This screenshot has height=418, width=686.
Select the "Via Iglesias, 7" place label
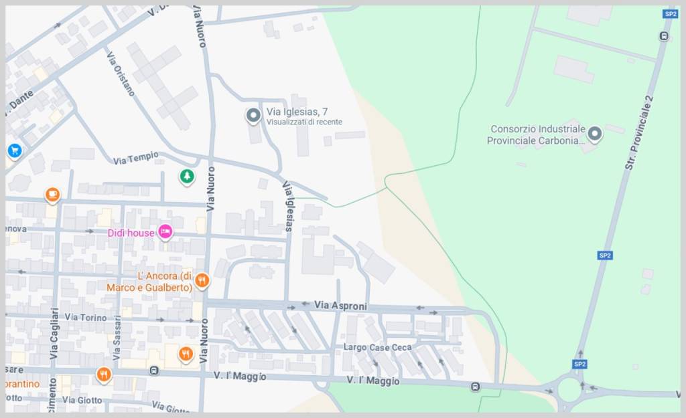(x=297, y=112)
